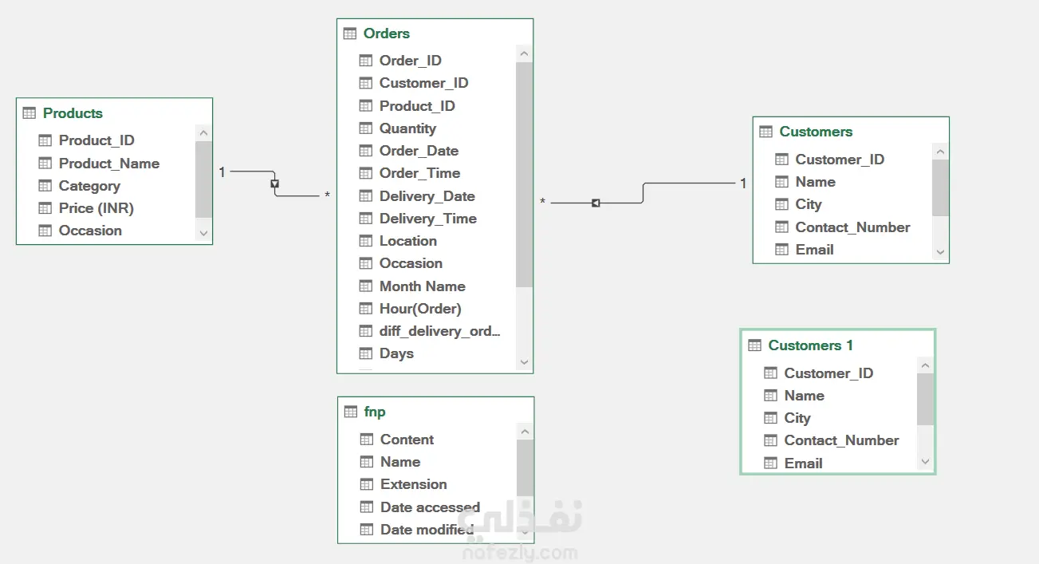Click the Customers table header icon
Screen dimensions: 1039x564
pyautogui.click(x=766, y=132)
